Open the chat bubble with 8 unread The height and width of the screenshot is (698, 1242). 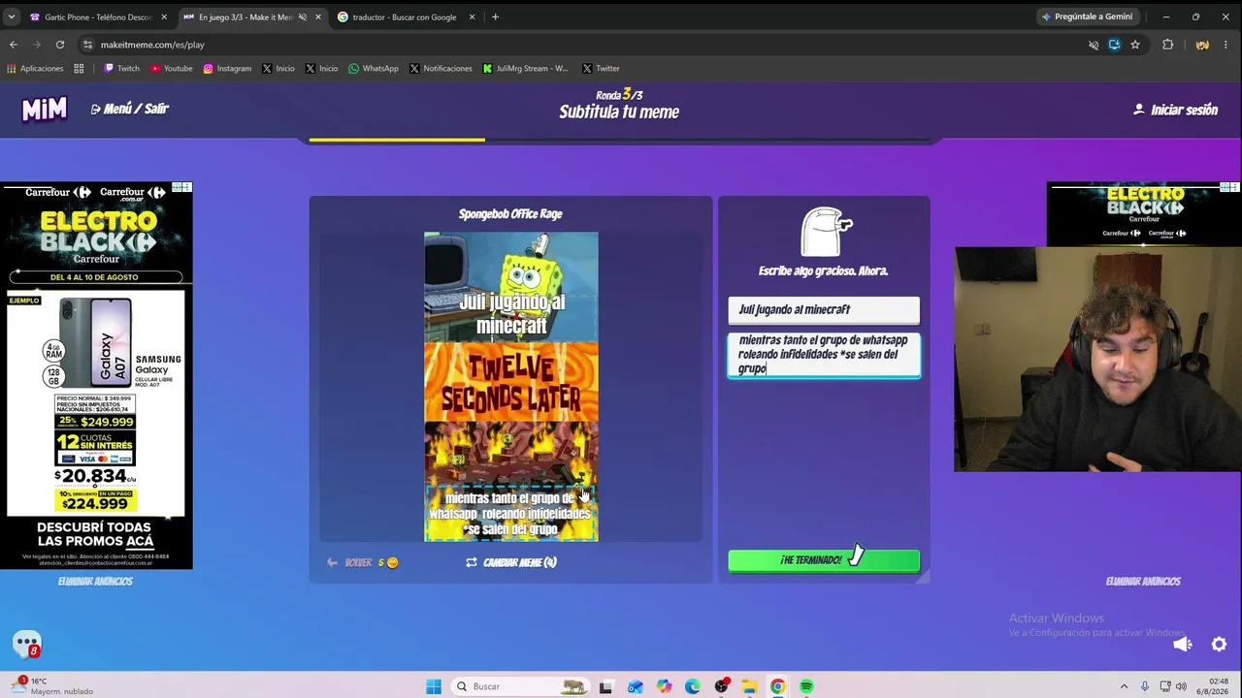tap(27, 644)
